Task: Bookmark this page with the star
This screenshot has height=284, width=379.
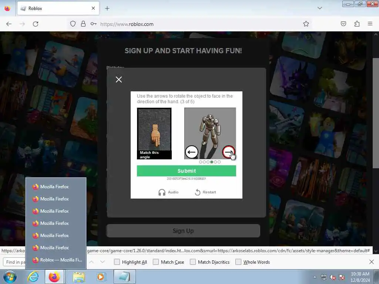Action: coord(306,24)
